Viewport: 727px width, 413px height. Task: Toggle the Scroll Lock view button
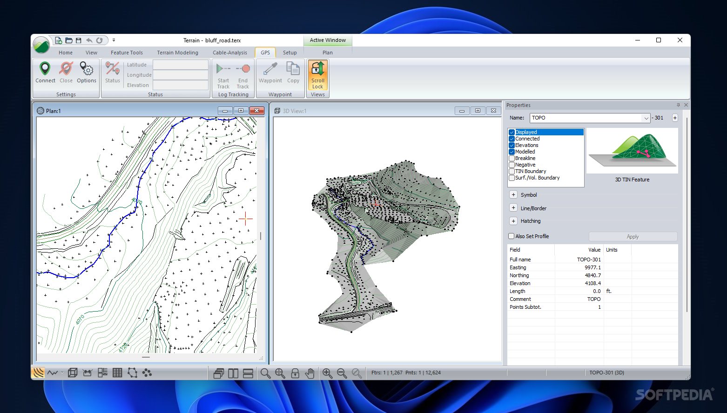pos(318,75)
